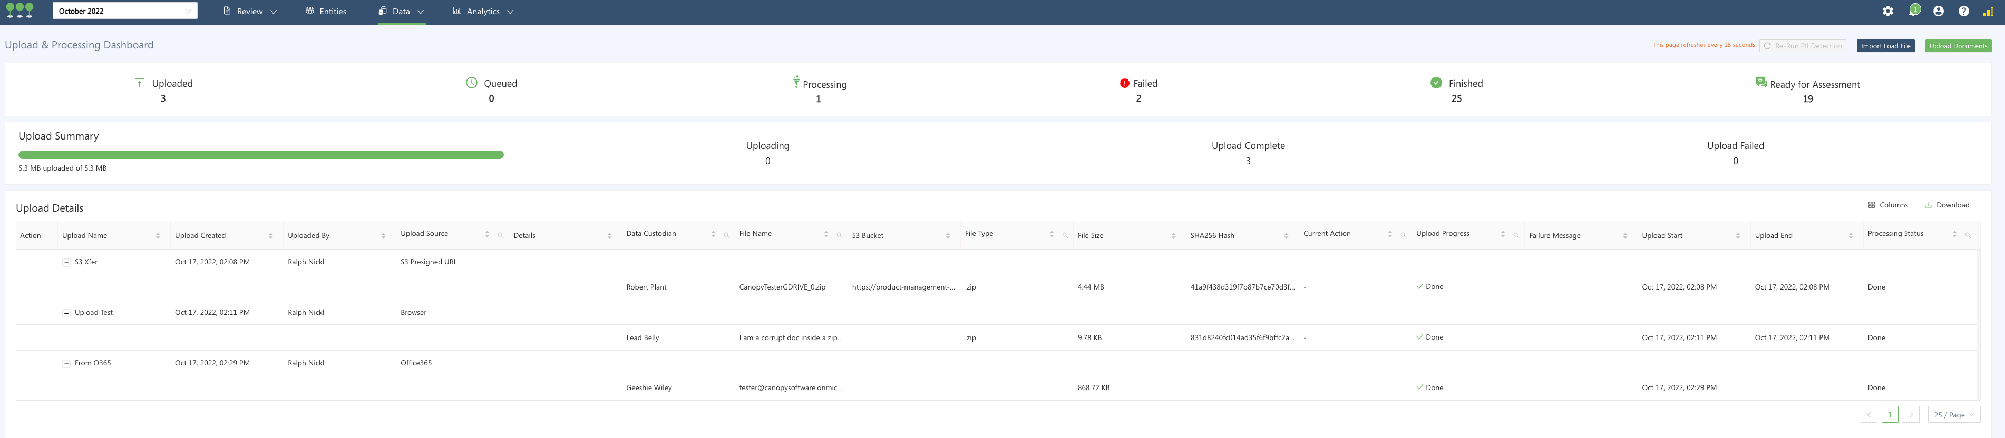Sort by S3 Bucket column arrows
Image resolution: width=2005 pixels, height=438 pixels.
[948, 236]
